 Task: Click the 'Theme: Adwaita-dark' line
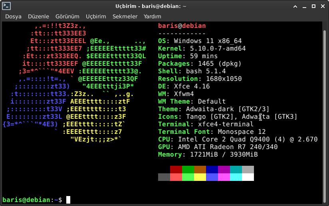tap(214, 109)
